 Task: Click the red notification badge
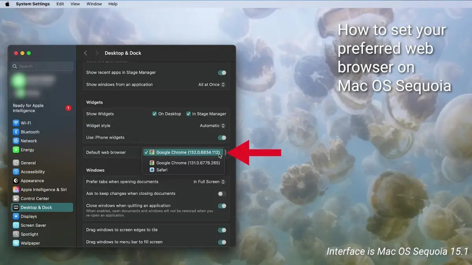point(68,108)
